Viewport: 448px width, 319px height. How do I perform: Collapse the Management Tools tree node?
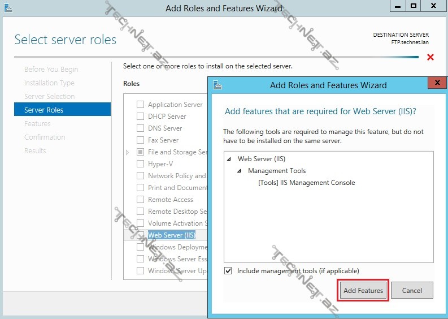[x=240, y=171]
